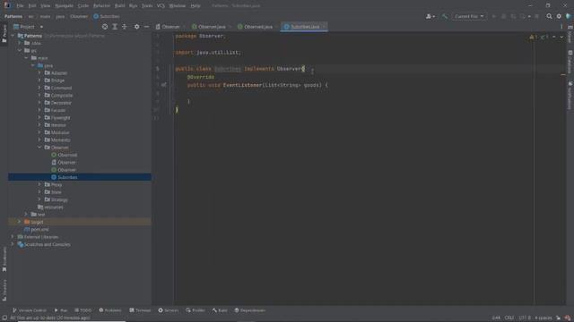Expand the External Libraries node

[x=13, y=237]
